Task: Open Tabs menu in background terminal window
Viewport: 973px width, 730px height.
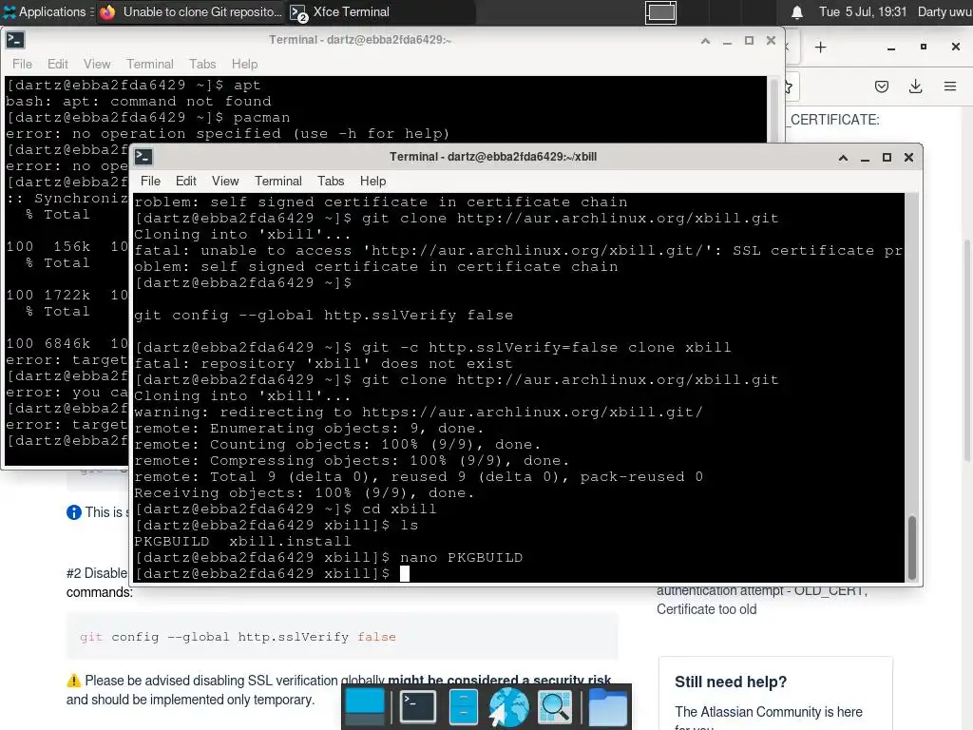Action: tap(202, 64)
